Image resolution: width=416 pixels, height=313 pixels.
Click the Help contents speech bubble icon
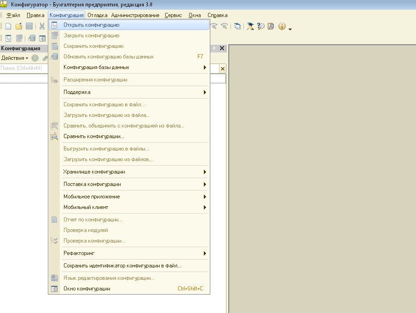pyautogui.click(x=271, y=26)
